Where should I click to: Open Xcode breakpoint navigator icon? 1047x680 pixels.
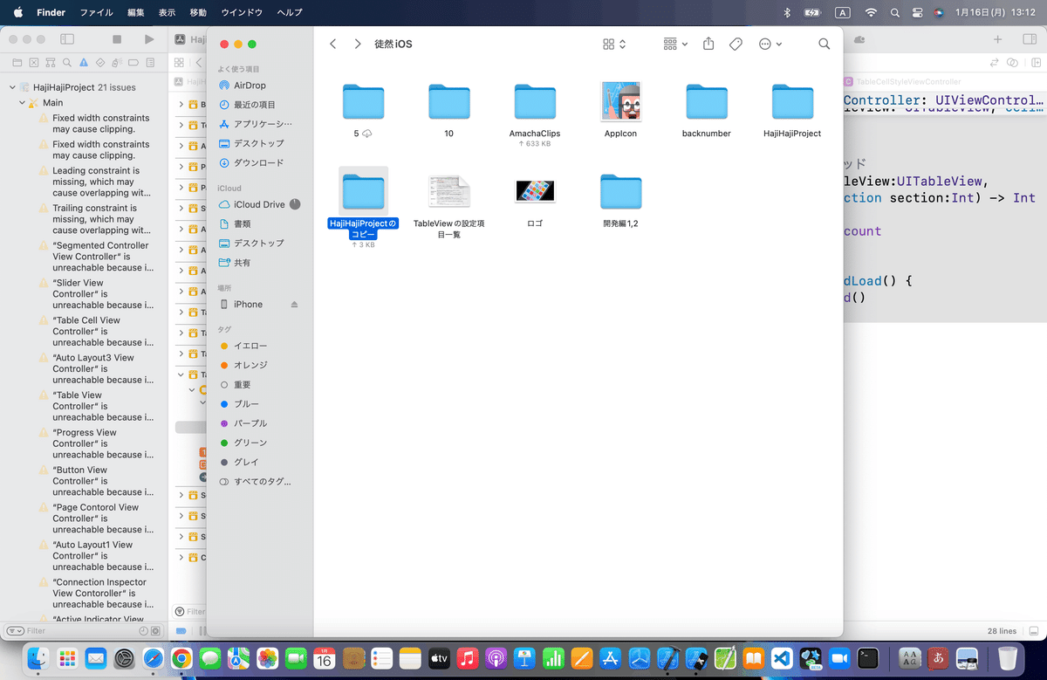coord(133,62)
